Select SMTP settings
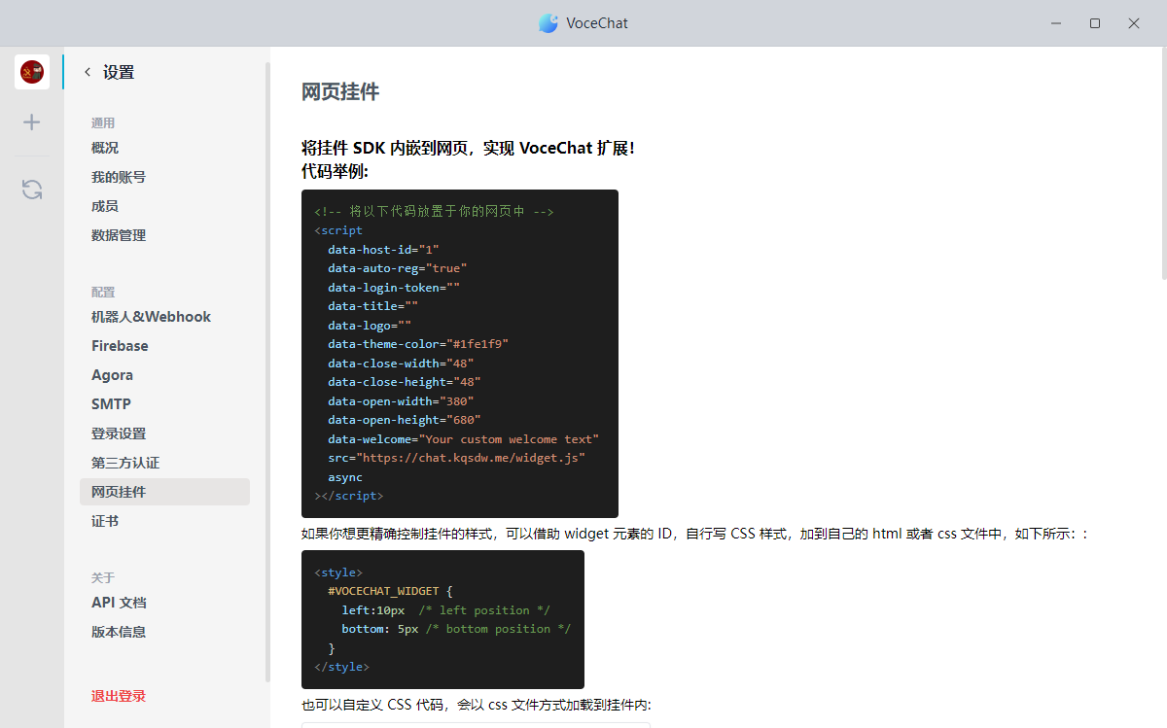 (111, 404)
